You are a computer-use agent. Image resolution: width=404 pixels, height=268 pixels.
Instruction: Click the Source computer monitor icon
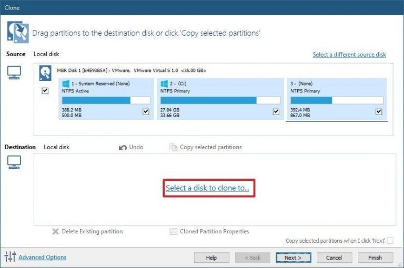click(14, 74)
